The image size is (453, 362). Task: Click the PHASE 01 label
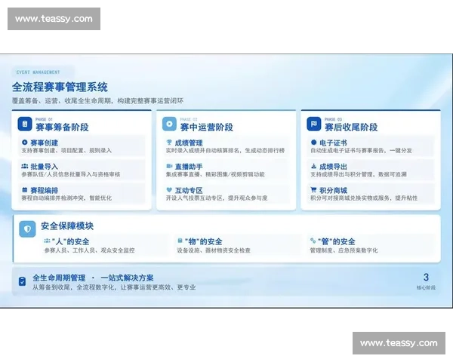tap(44, 119)
